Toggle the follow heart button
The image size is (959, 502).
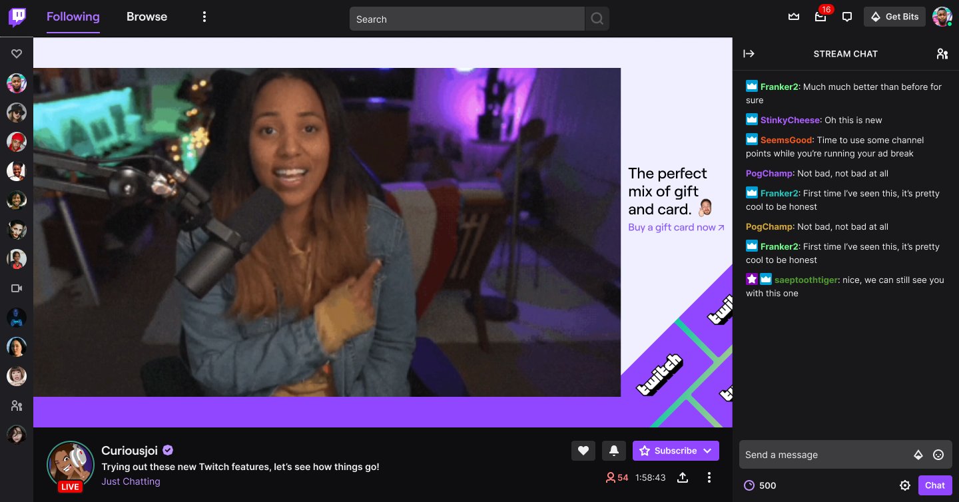pos(583,451)
